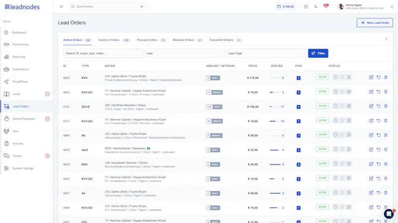This screenshot has height=223, width=398.
Task: Open the User filter dropdown
Action: pos(185,54)
